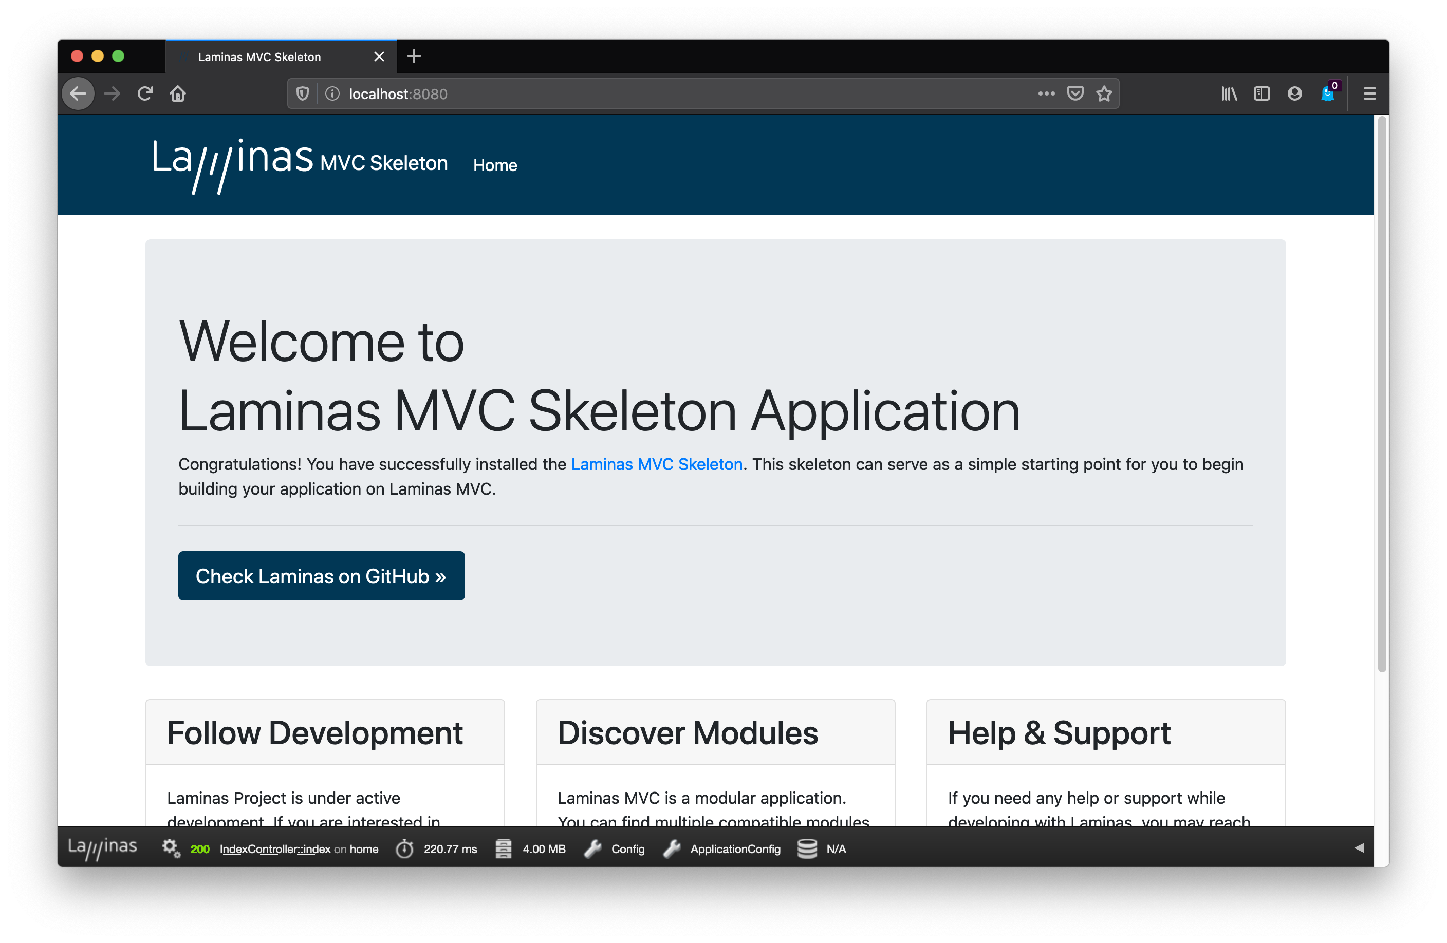This screenshot has width=1447, height=943.
Task: Open IndexController::index link in toolbar
Action: (x=275, y=849)
